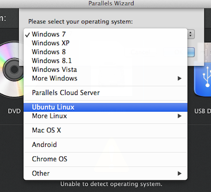This screenshot has height=192, width=211.
Task: Click the operating system popup stepper arrows
Action: pos(190,34)
